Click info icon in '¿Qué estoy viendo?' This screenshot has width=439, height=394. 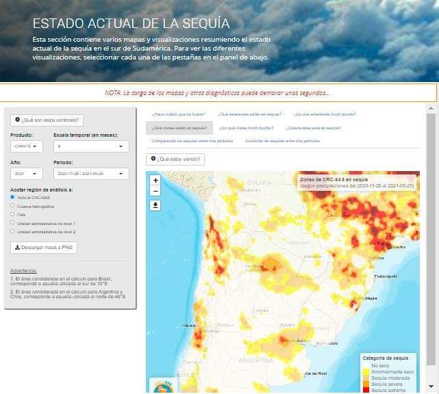[x=154, y=159]
